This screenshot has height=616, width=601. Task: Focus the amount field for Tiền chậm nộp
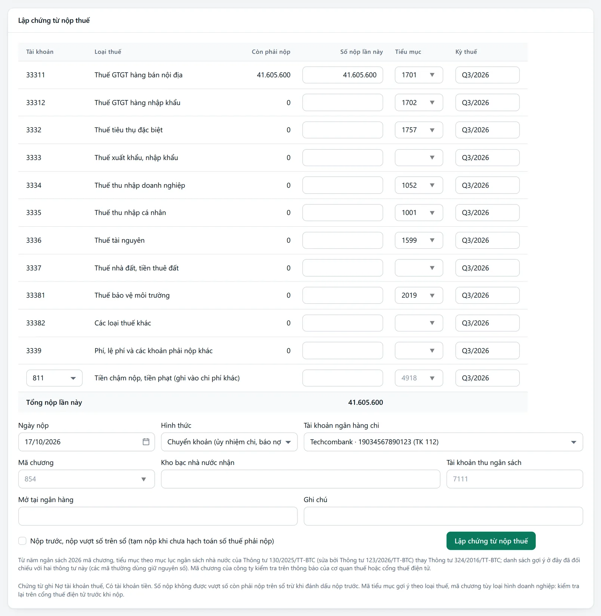(343, 378)
